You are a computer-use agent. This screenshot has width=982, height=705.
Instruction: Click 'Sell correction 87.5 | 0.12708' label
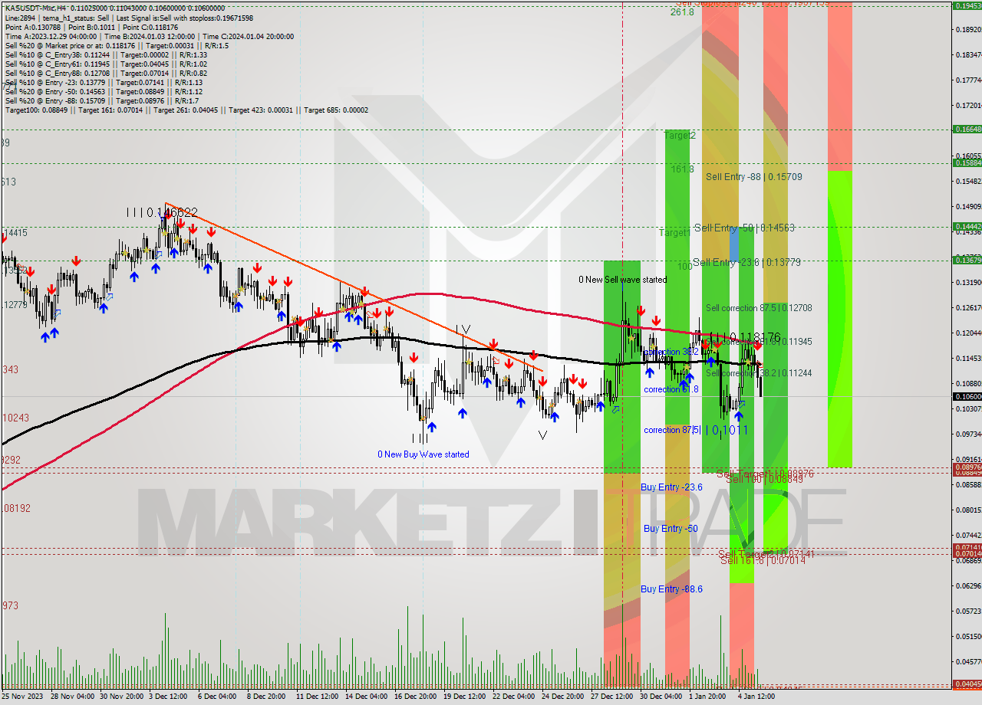coord(759,308)
